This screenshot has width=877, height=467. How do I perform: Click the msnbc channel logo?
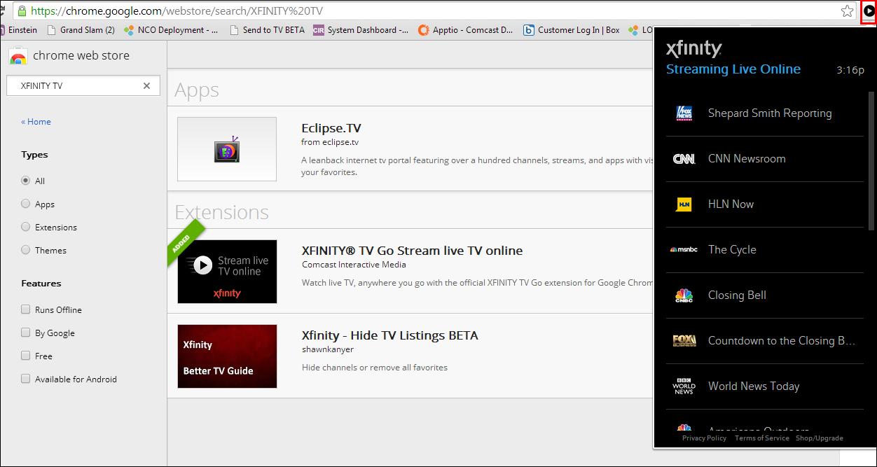coord(684,250)
